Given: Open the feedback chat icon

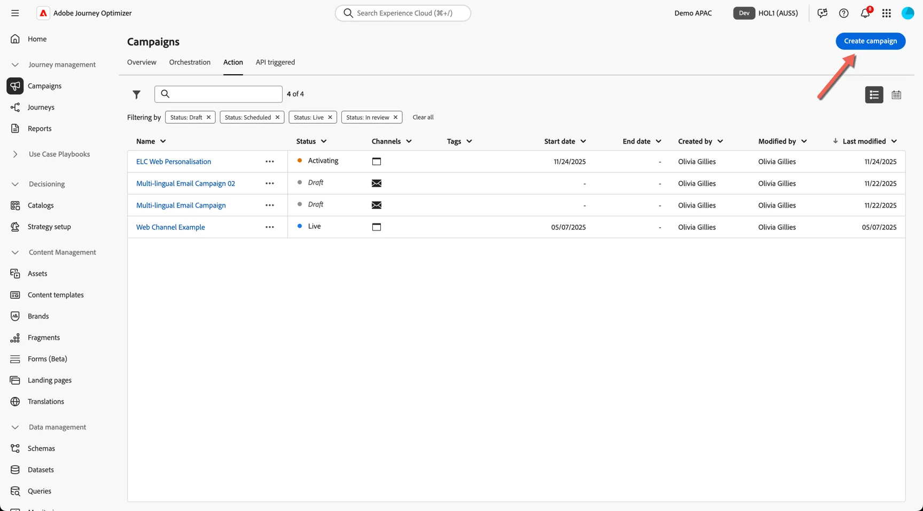Looking at the screenshot, I should (822, 13).
